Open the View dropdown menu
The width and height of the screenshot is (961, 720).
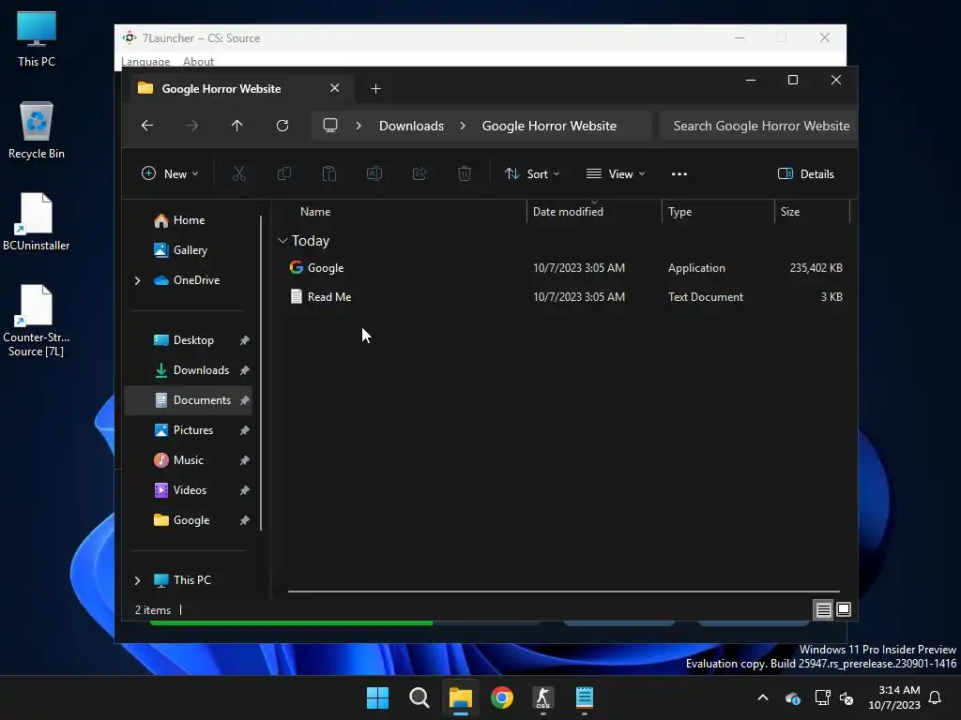pos(616,173)
